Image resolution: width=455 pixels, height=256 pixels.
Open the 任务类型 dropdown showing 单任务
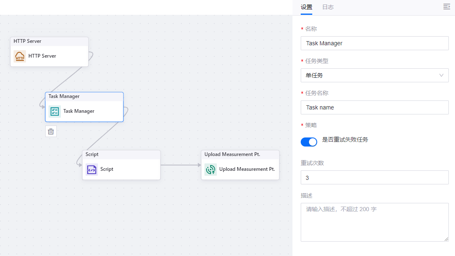(x=374, y=75)
